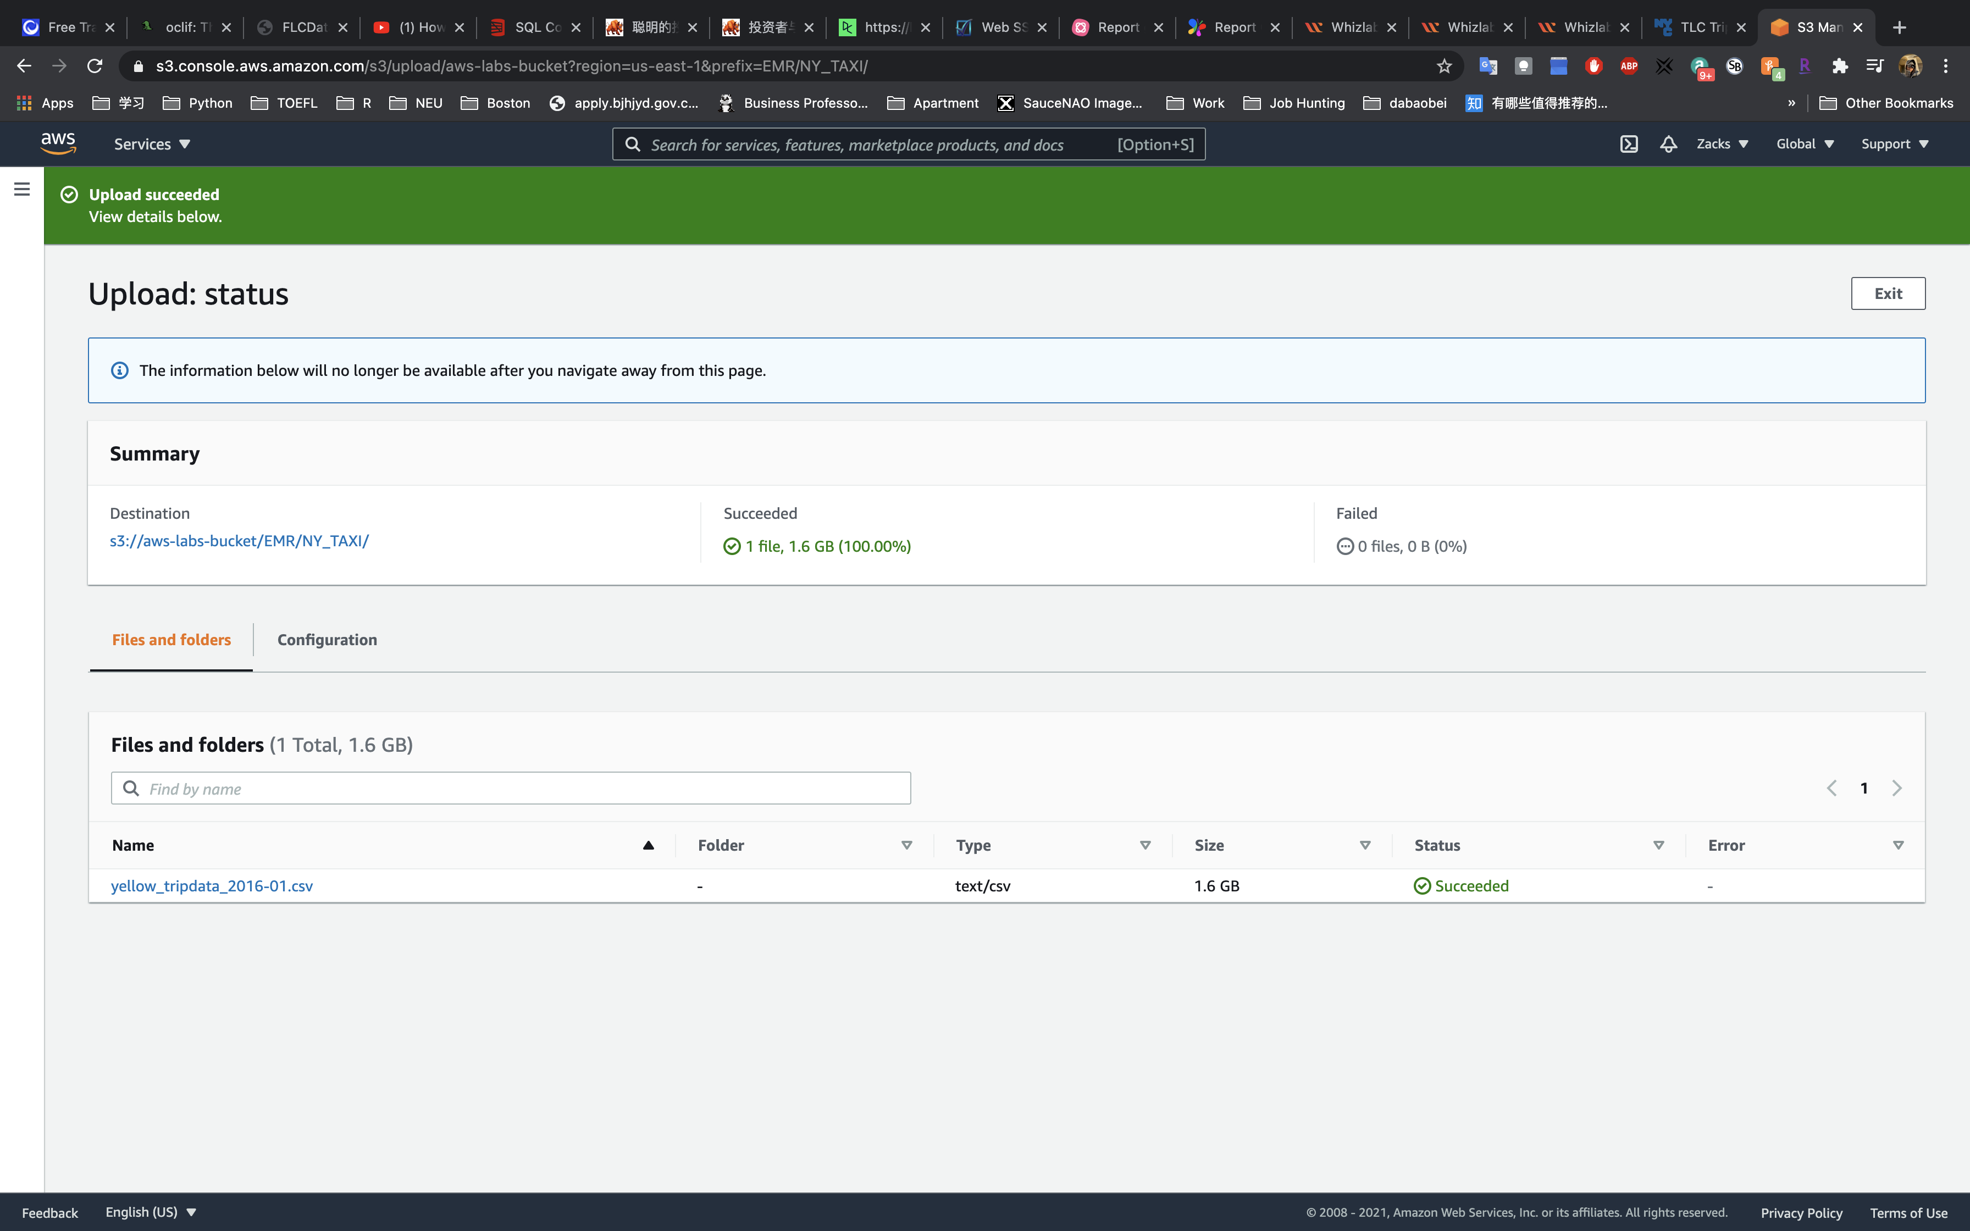Bookmark page with the star icon

click(1444, 66)
